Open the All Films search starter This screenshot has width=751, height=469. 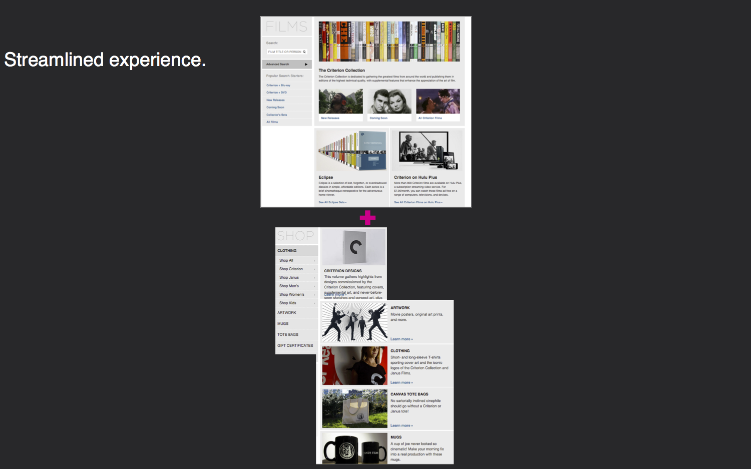tap(272, 122)
